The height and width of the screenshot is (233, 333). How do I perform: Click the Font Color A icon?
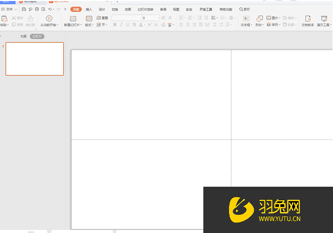click(141, 25)
